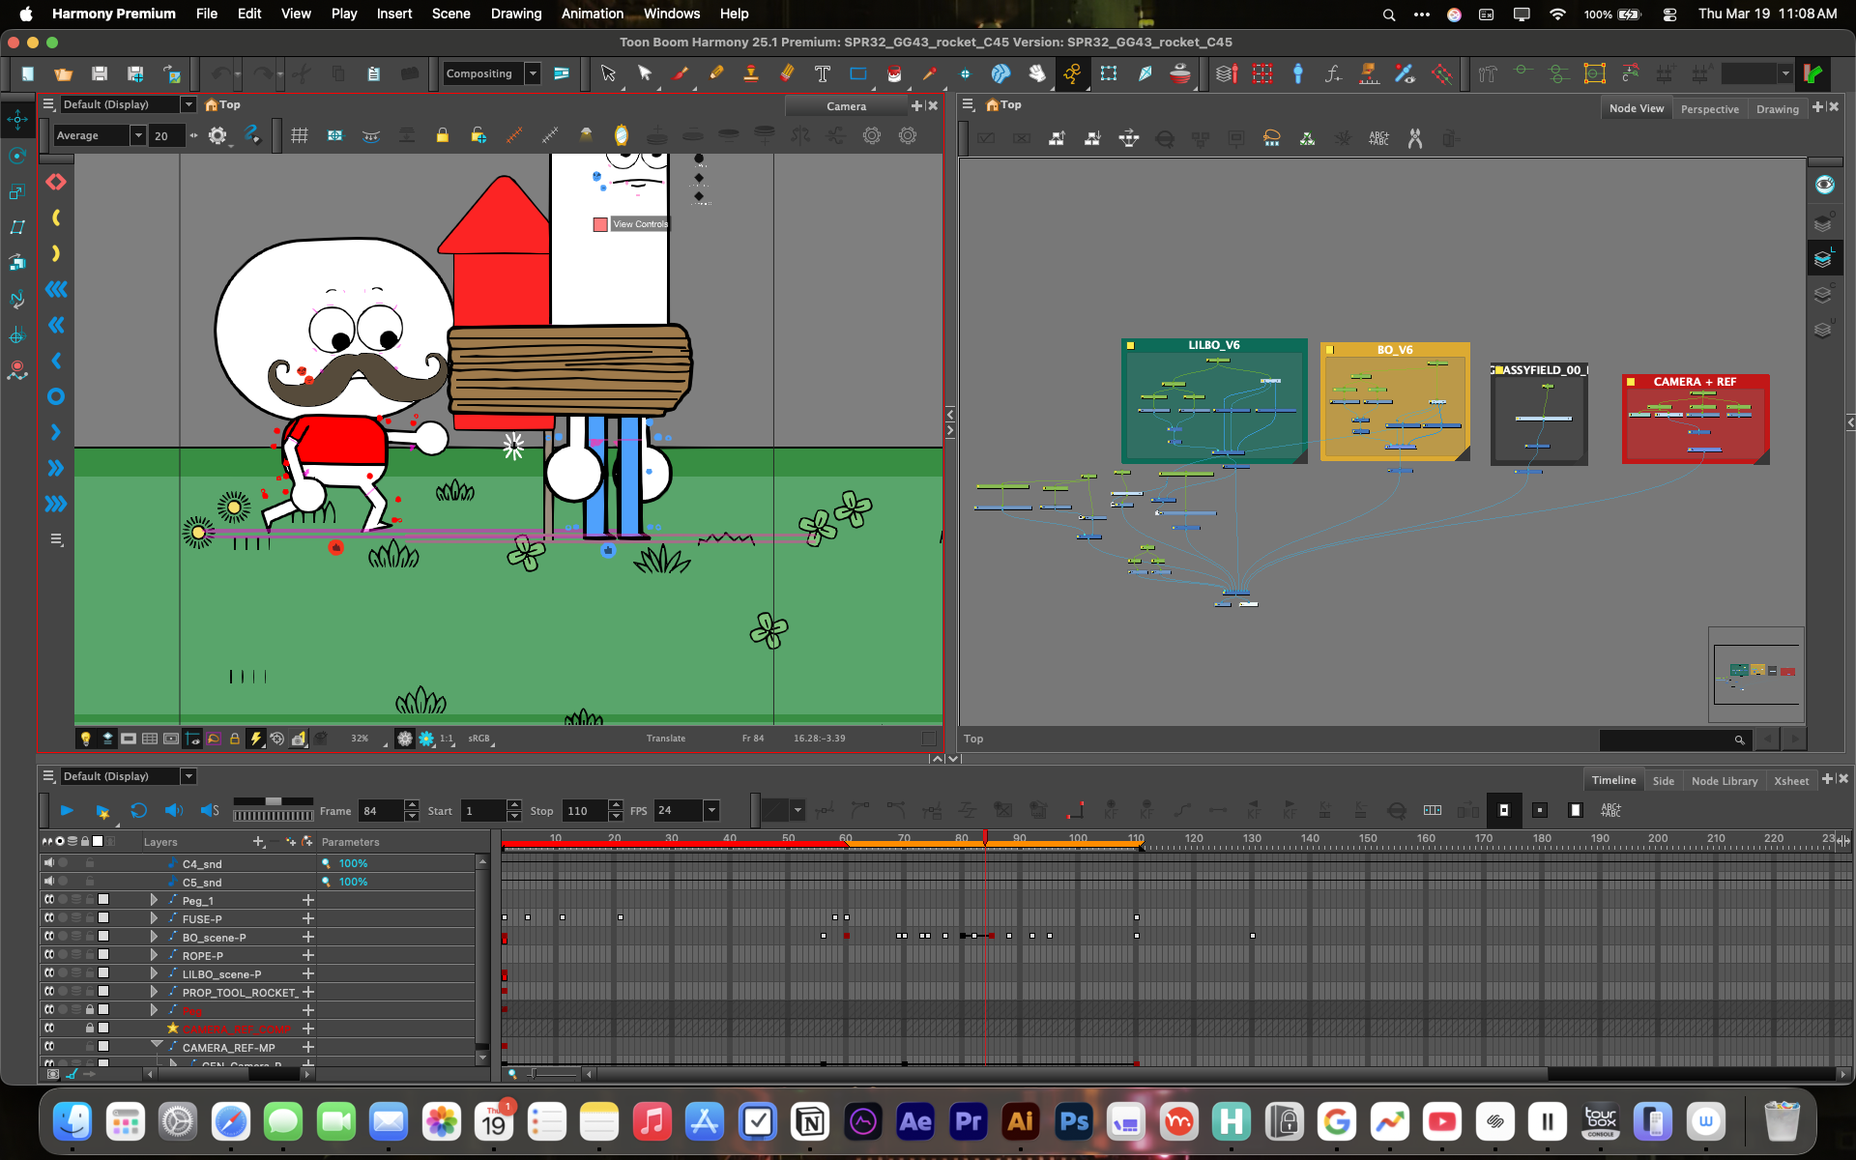This screenshot has width=1856, height=1160.
Task: Select the Paint bucket tool
Action: pyautogui.click(x=894, y=73)
